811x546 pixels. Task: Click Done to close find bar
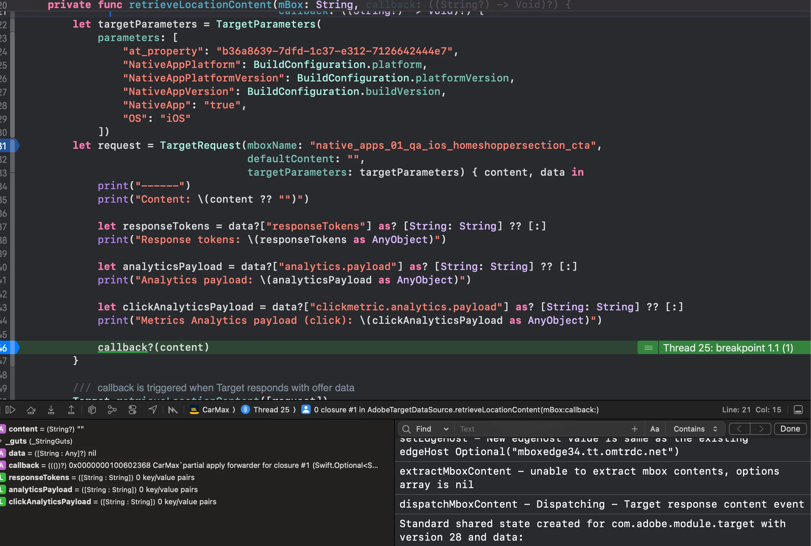click(790, 429)
